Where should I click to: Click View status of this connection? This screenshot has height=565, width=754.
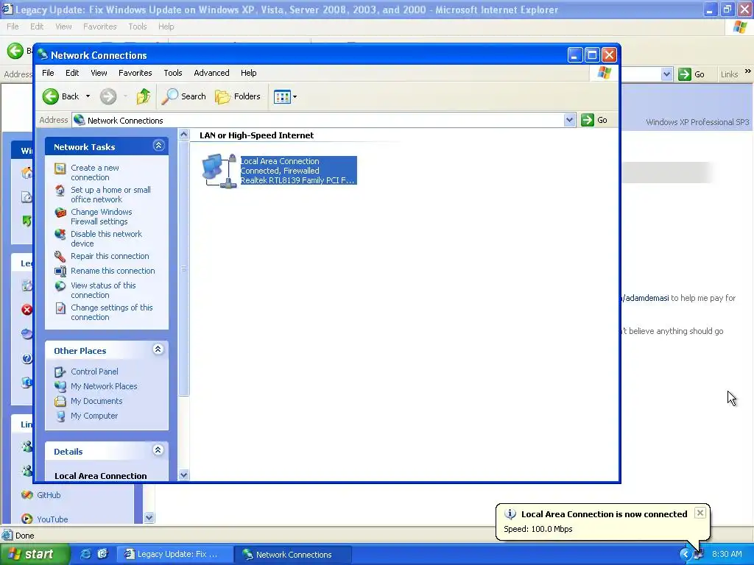[x=103, y=290]
